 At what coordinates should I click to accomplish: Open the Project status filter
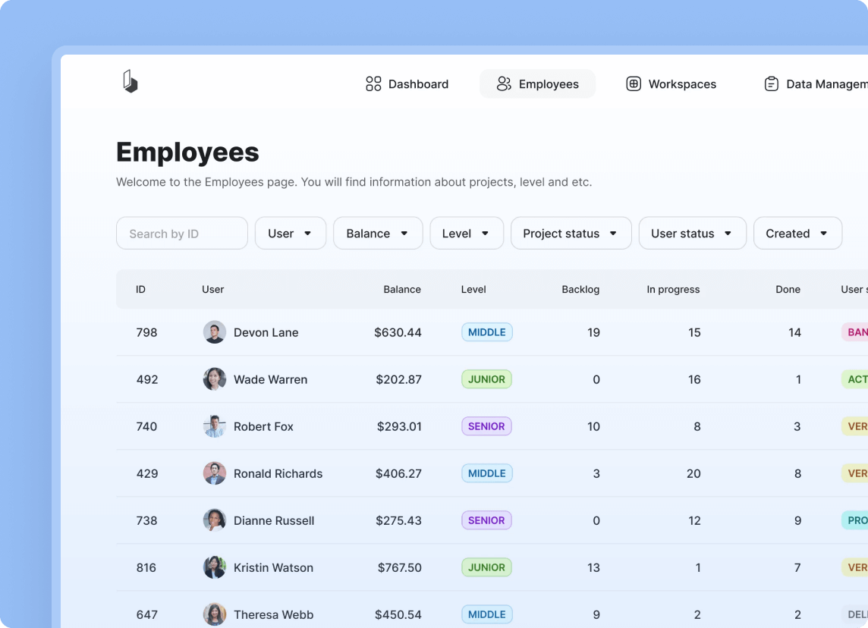[571, 234]
